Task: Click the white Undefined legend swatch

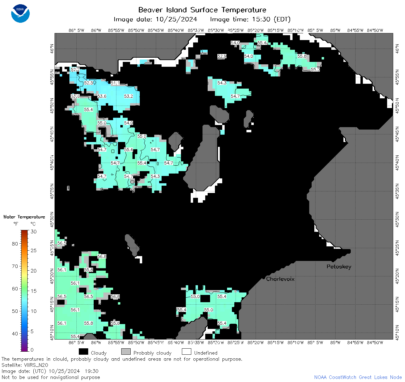Action: pyautogui.click(x=186, y=352)
